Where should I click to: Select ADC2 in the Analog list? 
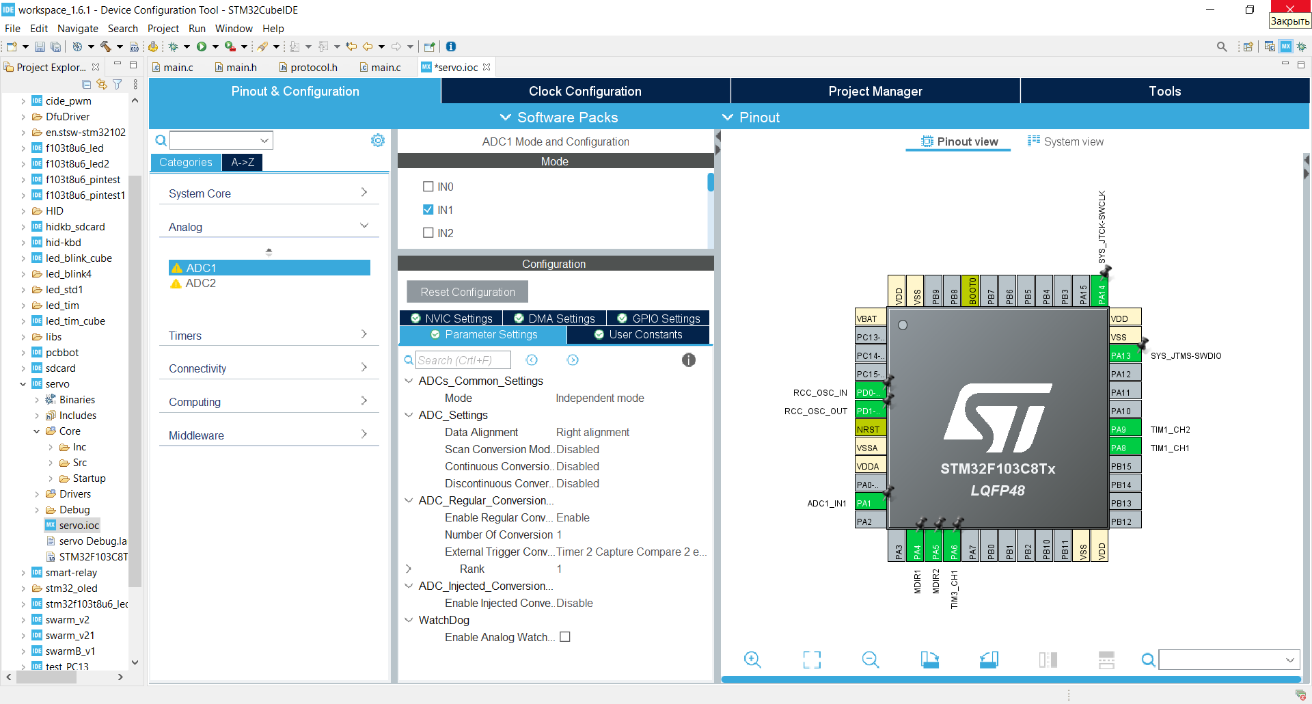pos(200,283)
